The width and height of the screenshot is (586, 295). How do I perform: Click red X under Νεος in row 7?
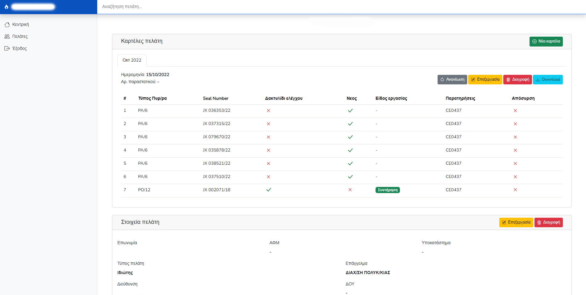[350, 190]
